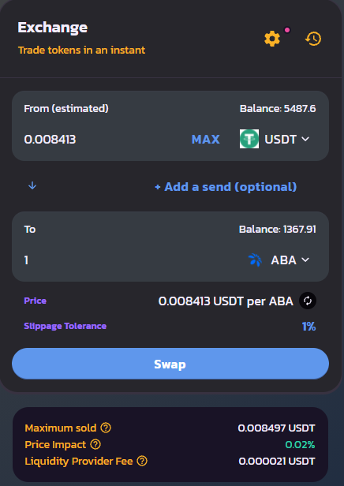Open the settings gear icon

point(272,39)
